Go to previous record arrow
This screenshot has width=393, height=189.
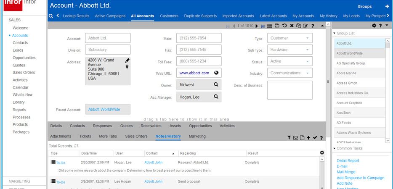(234, 26)
